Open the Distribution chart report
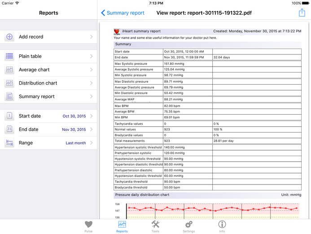 (x=48, y=83)
